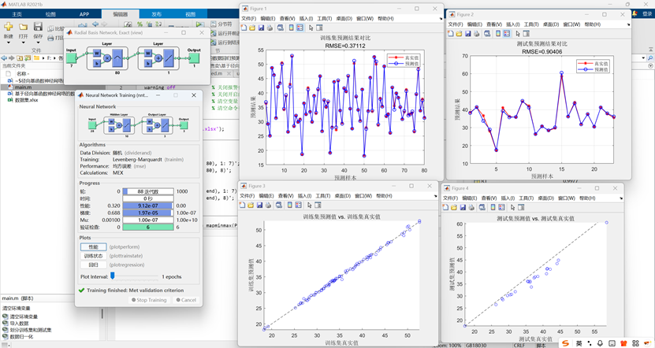Click 登录 sign-in link in MATLAB

click(647, 13)
